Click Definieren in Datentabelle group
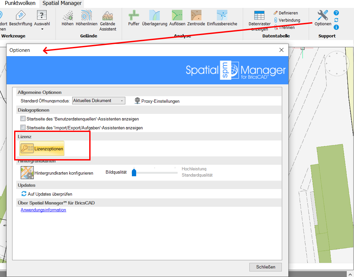Image resolution: width=354 pixels, height=277 pixels. click(x=285, y=13)
